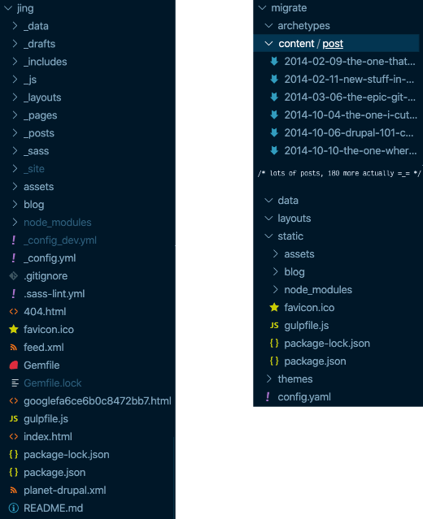Click markdown icon of 2014-10-04-the-one-i-cut post
The width and height of the screenshot is (423, 519).
(x=274, y=115)
